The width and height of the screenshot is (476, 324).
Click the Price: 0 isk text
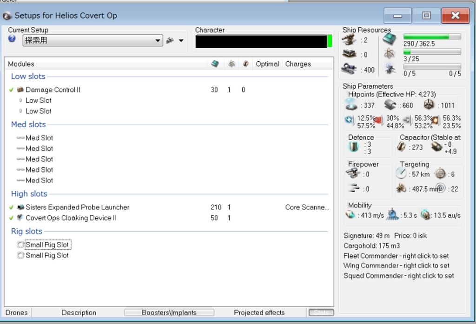click(410, 235)
